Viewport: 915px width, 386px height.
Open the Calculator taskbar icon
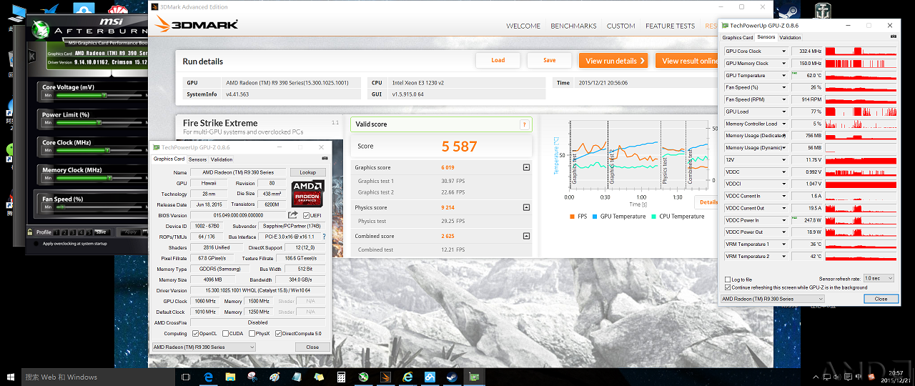(342, 377)
